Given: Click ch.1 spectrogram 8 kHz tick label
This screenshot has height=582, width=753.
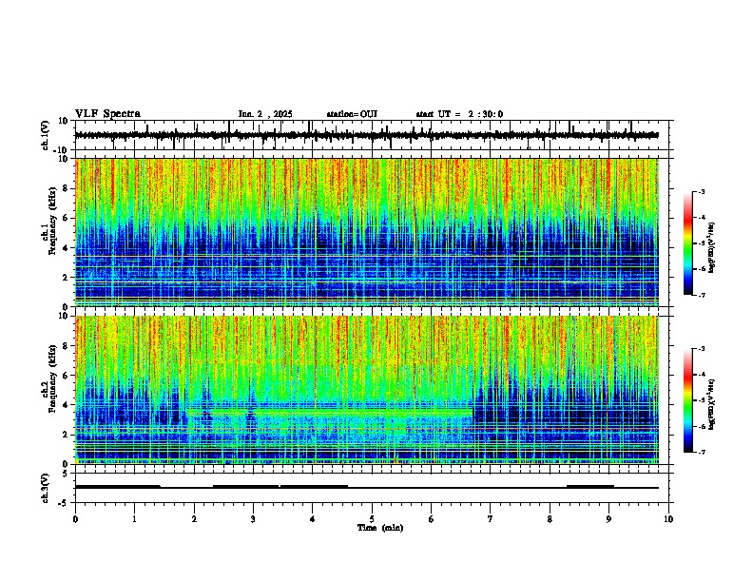Looking at the screenshot, I should 67,188.
